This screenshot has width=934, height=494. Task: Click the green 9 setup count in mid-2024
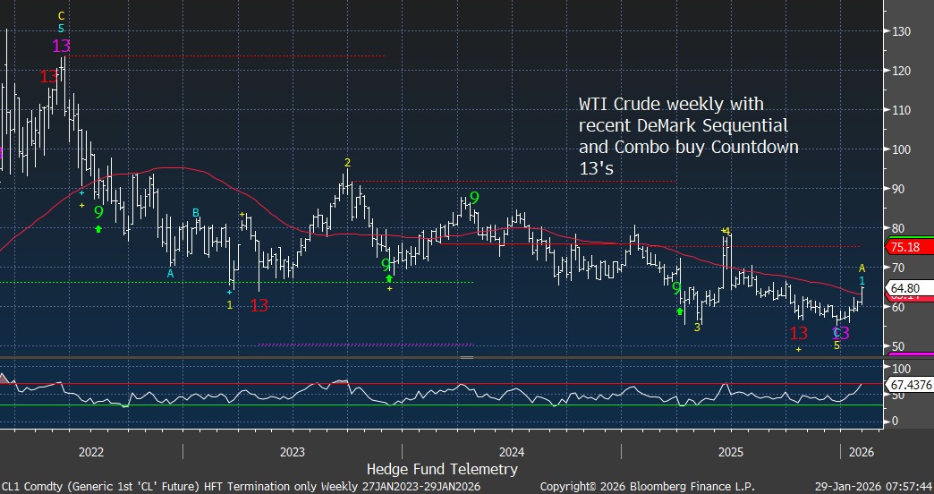474,198
